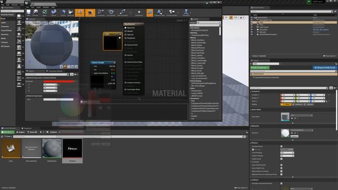Toggle visibility eye for SkyLight row
Image resolution: width=338 pixels, height=190 pixels.
(x=251, y=32)
